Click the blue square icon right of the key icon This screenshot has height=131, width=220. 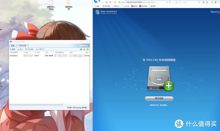tap(216, 2)
